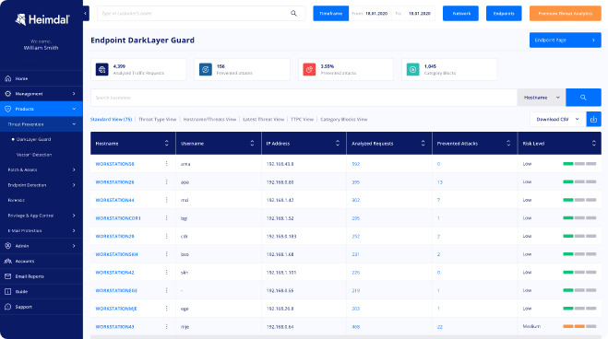
Task: Collapse the sidebar with arrow toggle
Action: pos(86,14)
